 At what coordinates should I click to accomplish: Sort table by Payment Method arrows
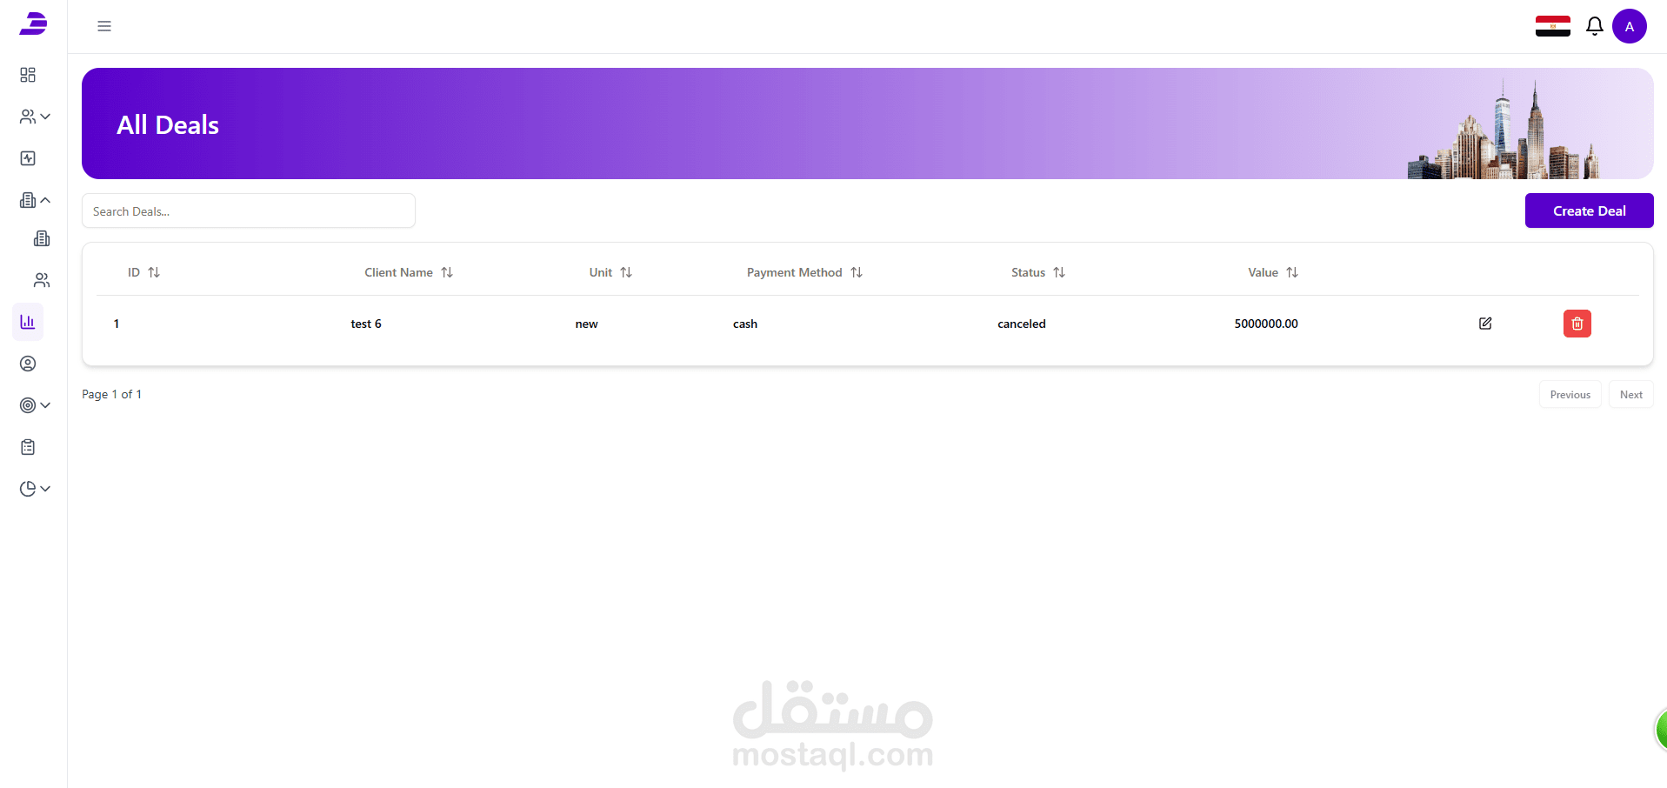(x=857, y=272)
